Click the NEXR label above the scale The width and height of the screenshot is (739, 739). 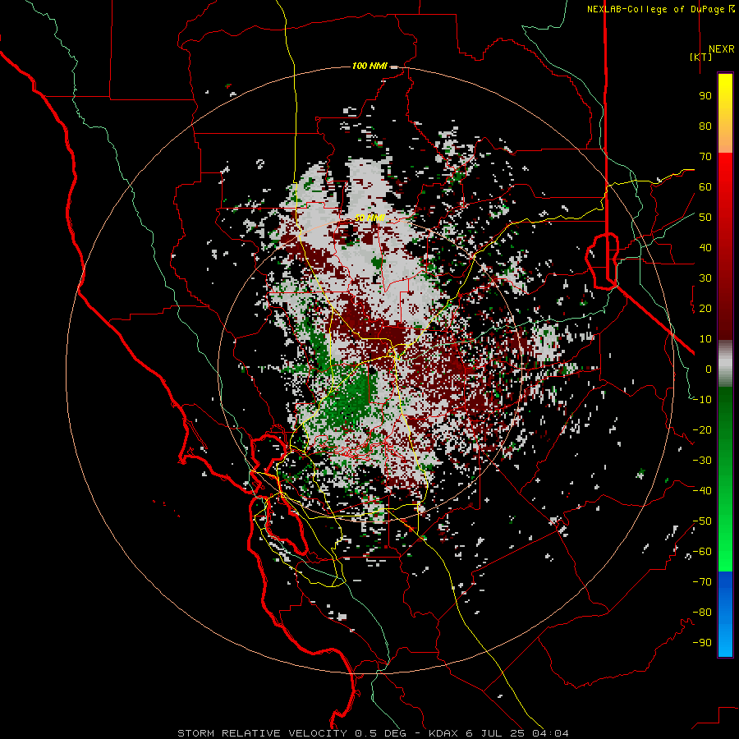722,49
